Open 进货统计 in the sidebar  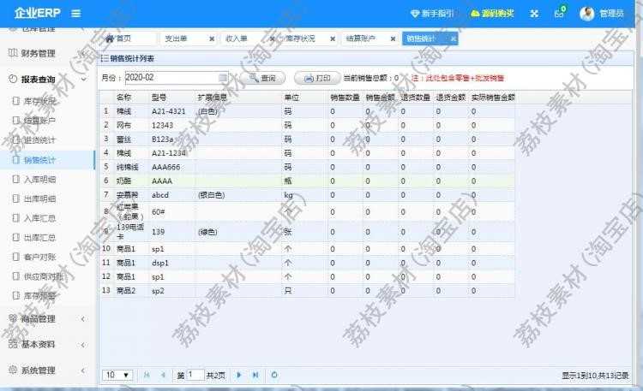(39, 140)
